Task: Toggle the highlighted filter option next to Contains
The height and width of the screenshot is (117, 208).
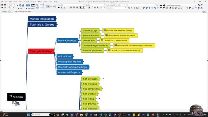Action: [137, 8]
